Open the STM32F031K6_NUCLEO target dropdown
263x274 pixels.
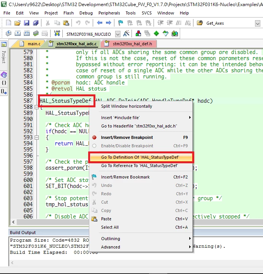[x=118, y=34]
